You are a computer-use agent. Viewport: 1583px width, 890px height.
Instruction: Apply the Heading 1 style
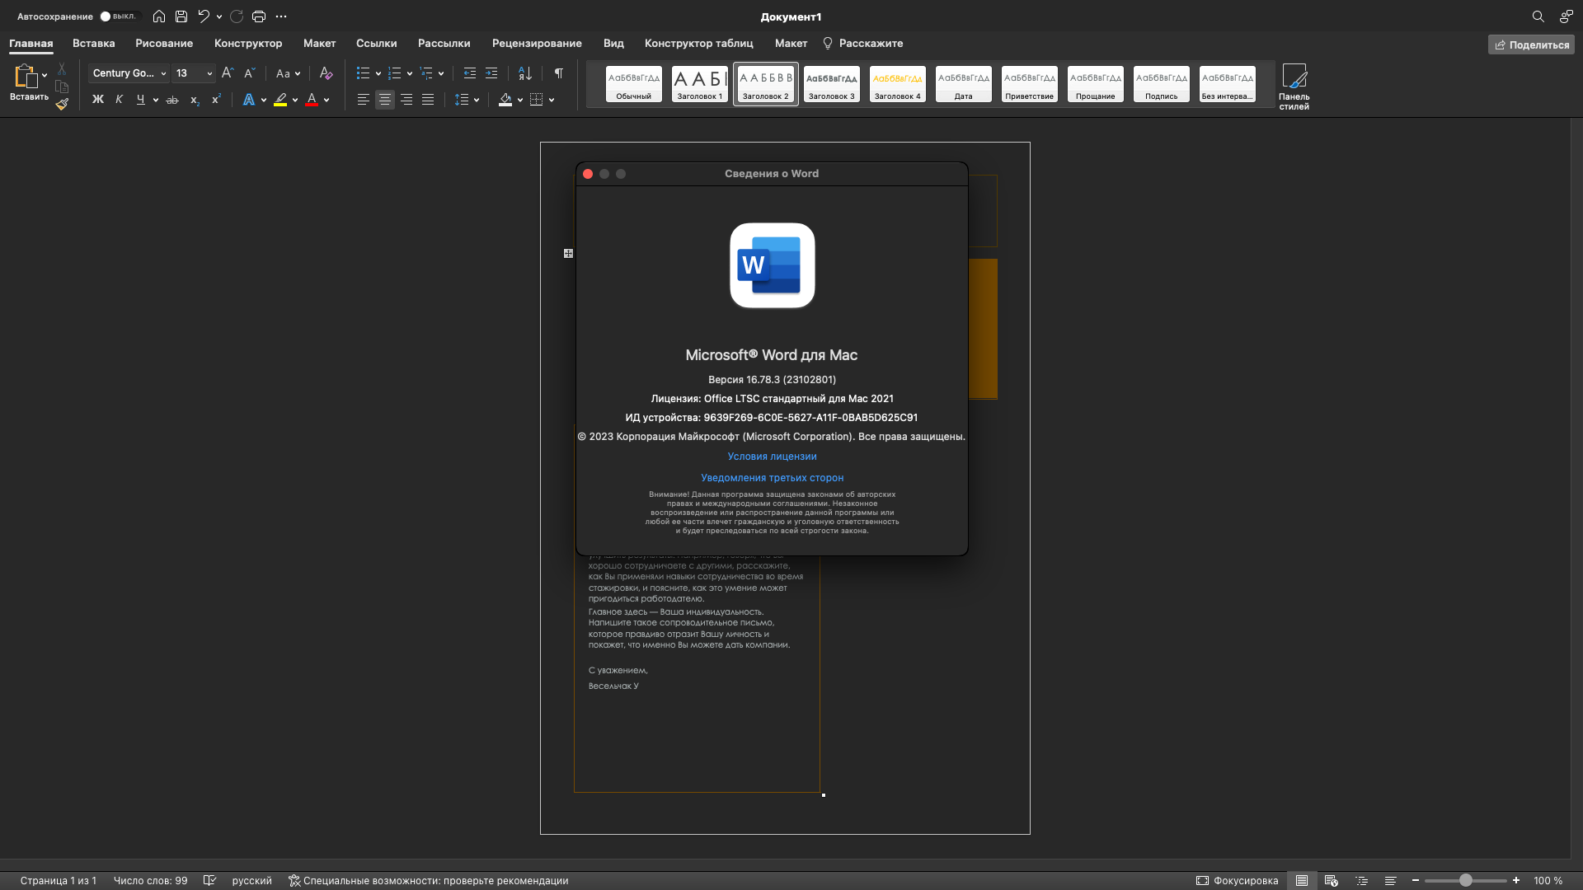click(699, 84)
